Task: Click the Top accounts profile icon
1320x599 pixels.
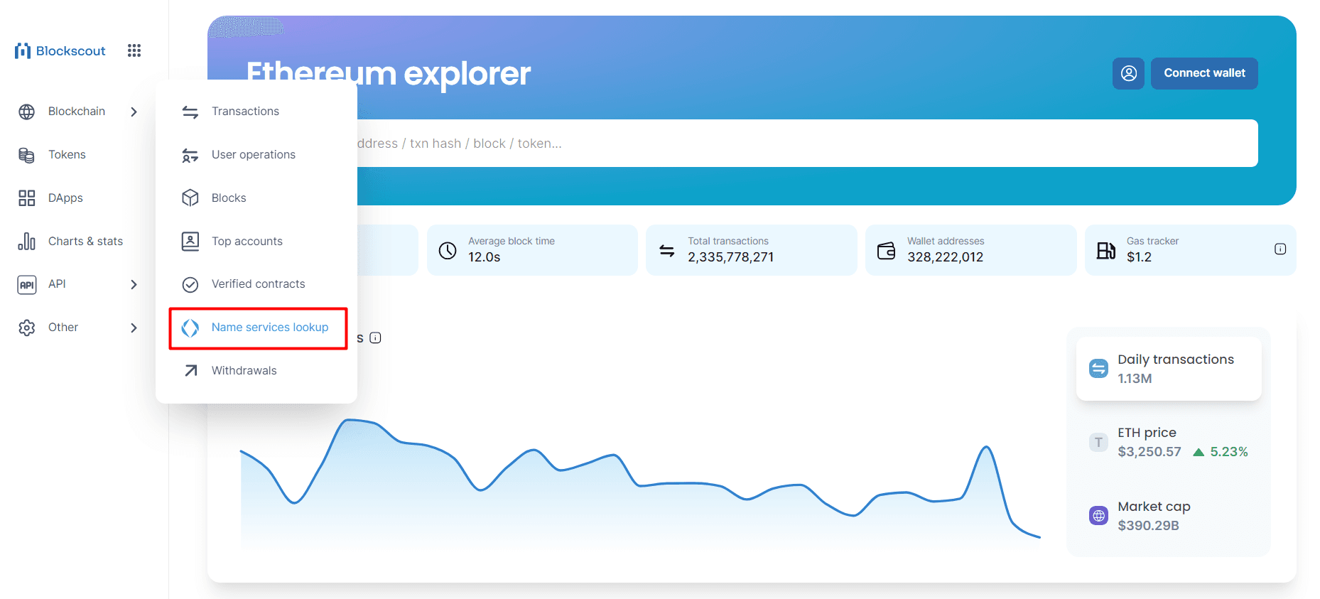Action: (x=190, y=242)
